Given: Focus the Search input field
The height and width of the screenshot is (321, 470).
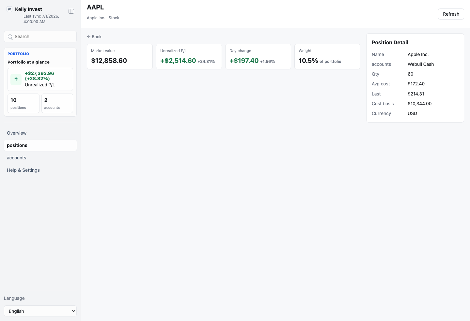Looking at the screenshot, I should pos(40,36).
